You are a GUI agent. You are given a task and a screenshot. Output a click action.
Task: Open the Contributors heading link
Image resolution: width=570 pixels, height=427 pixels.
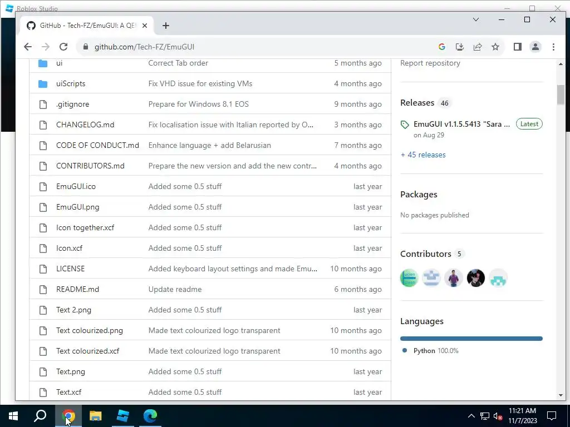(x=425, y=254)
